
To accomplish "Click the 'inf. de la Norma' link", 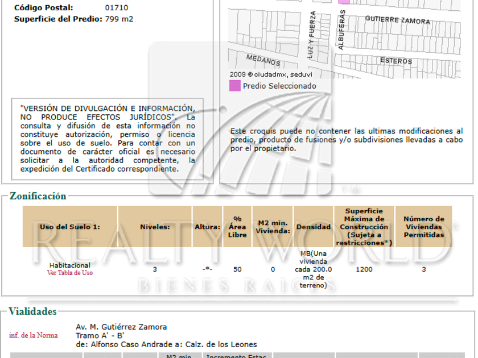I will (33, 335).
